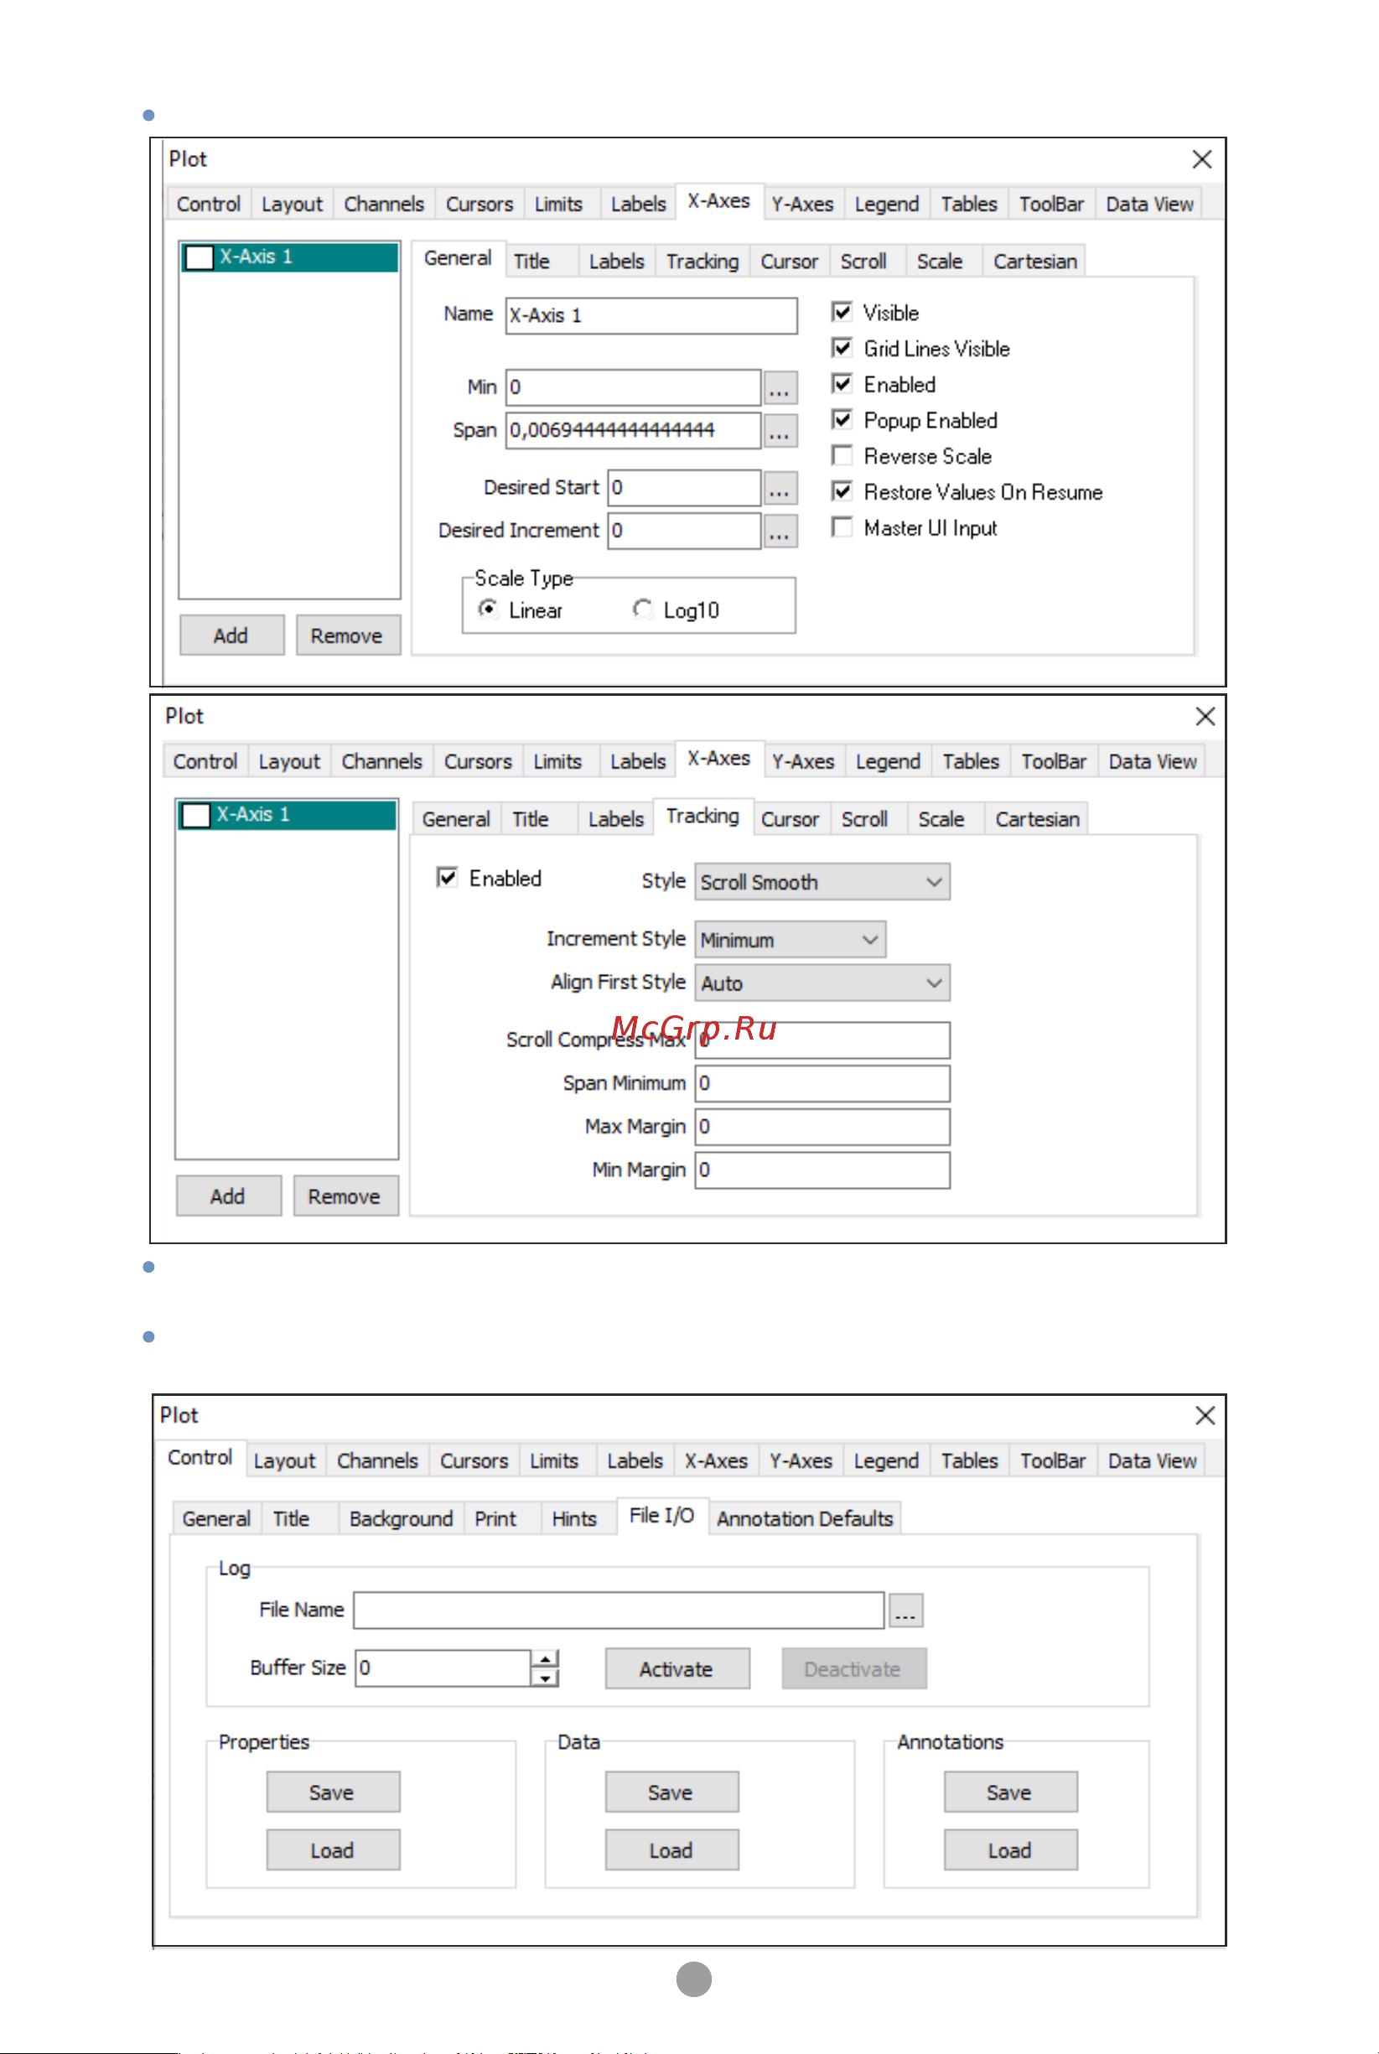Load Properties in File I/O
1379x2054 pixels.
click(x=333, y=1850)
